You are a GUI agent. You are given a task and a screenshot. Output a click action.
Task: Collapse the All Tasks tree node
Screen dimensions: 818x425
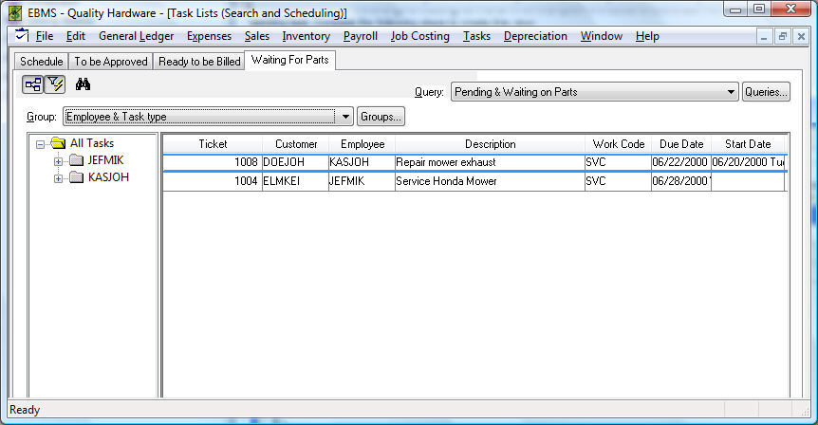41,143
